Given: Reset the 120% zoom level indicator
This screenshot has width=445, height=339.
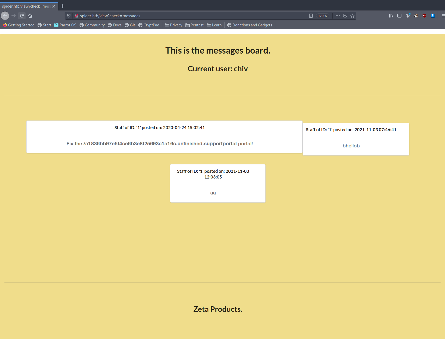Looking at the screenshot, I should click(322, 16).
